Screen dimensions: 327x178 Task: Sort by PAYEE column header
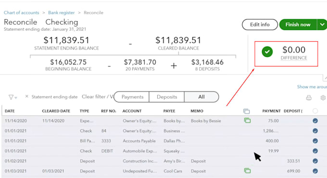[x=169, y=111]
